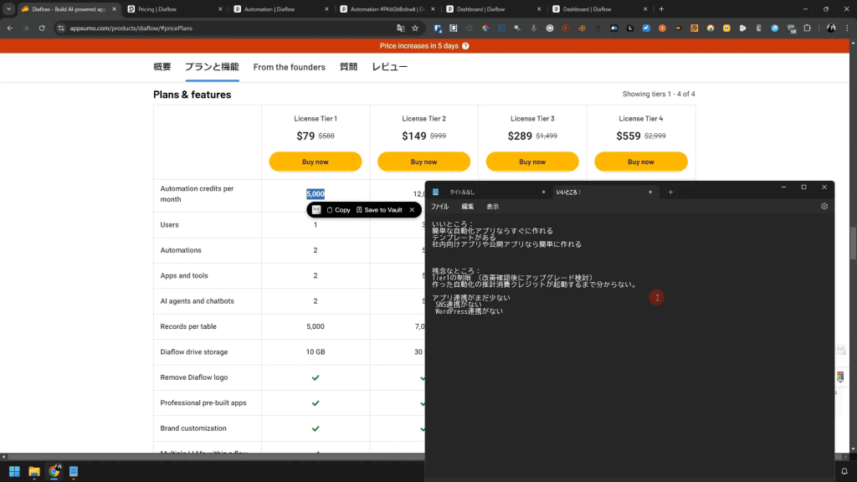This screenshot has width=857, height=482.
Task: Open the レビュー section tab
Action: click(x=390, y=67)
